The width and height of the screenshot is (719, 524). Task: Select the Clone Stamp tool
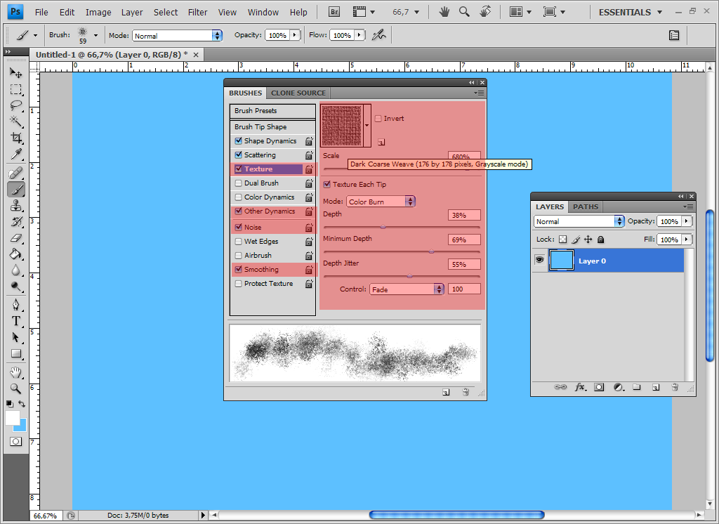[x=15, y=206]
